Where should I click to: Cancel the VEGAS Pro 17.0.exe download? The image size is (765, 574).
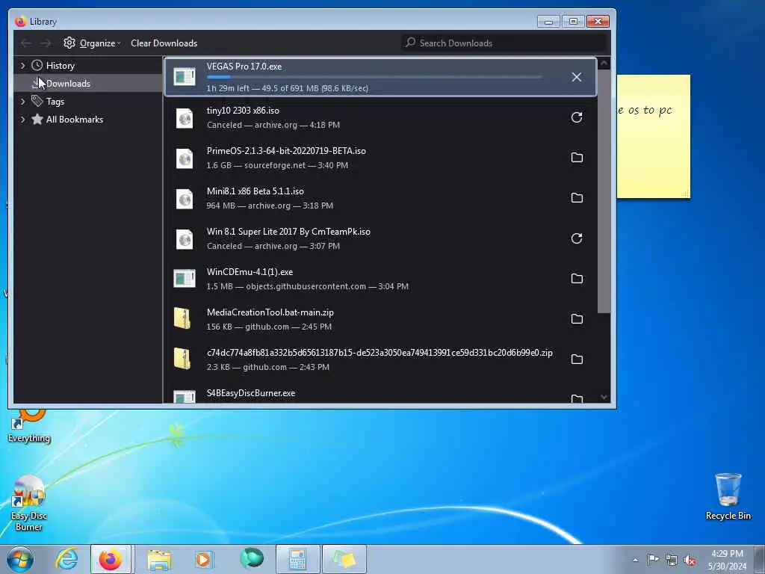point(576,77)
